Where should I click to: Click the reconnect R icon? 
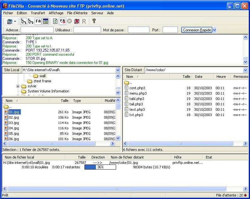coord(84,22)
